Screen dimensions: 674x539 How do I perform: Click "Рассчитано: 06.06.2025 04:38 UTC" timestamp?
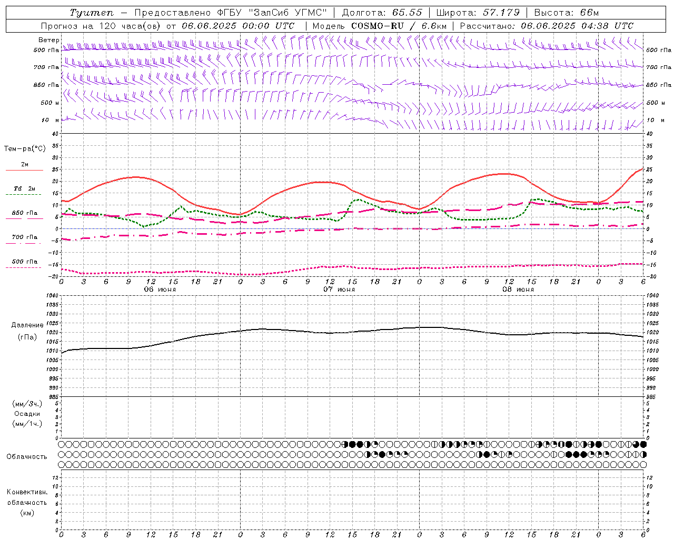click(x=547, y=26)
